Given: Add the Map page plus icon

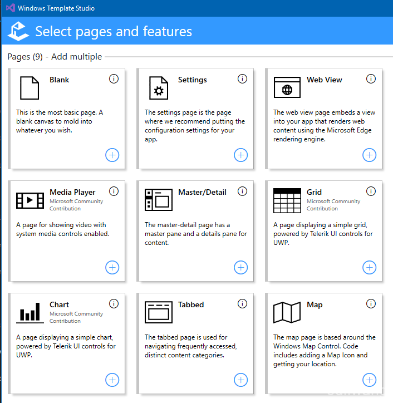Looking at the screenshot, I should [370, 380].
